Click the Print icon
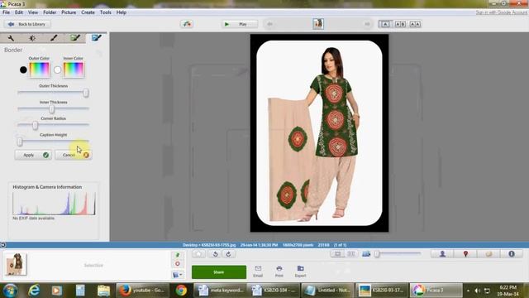Image resolution: width=529 pixels, height=298 pixels. coord(279,271)
